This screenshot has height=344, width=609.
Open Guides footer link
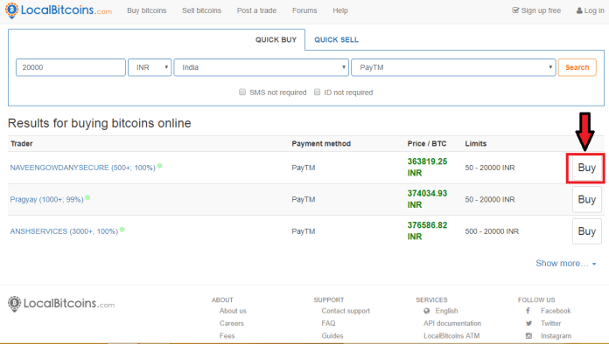pyautogui.click(x=332, y=335)
